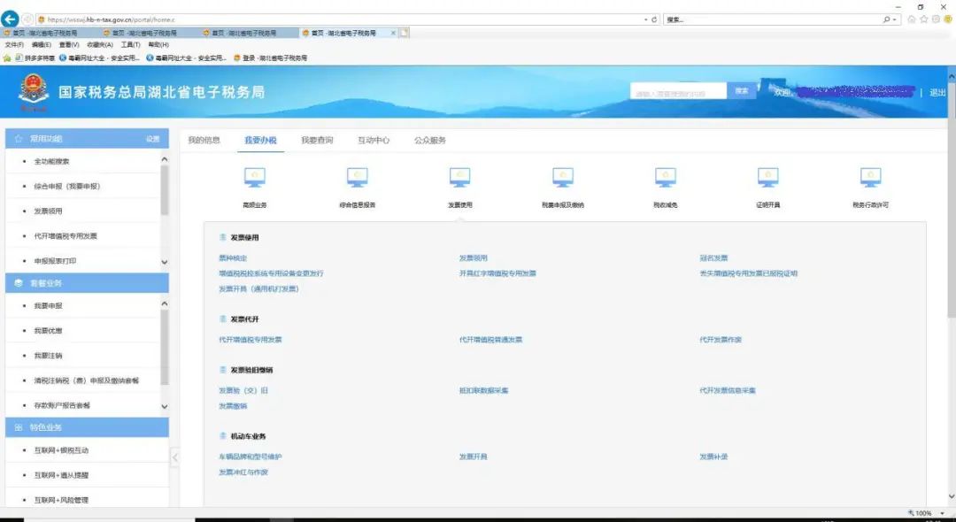Open the 收藏夹(A) menu

pyautogui.click(x=100, y=45)
